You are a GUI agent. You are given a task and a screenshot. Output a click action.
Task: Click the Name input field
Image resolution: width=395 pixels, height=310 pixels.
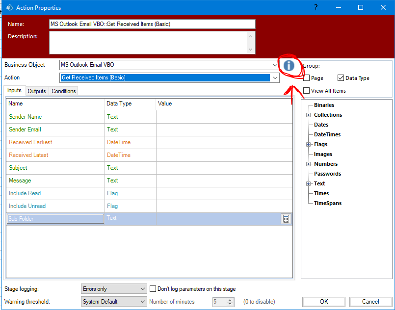coord(152,24)
